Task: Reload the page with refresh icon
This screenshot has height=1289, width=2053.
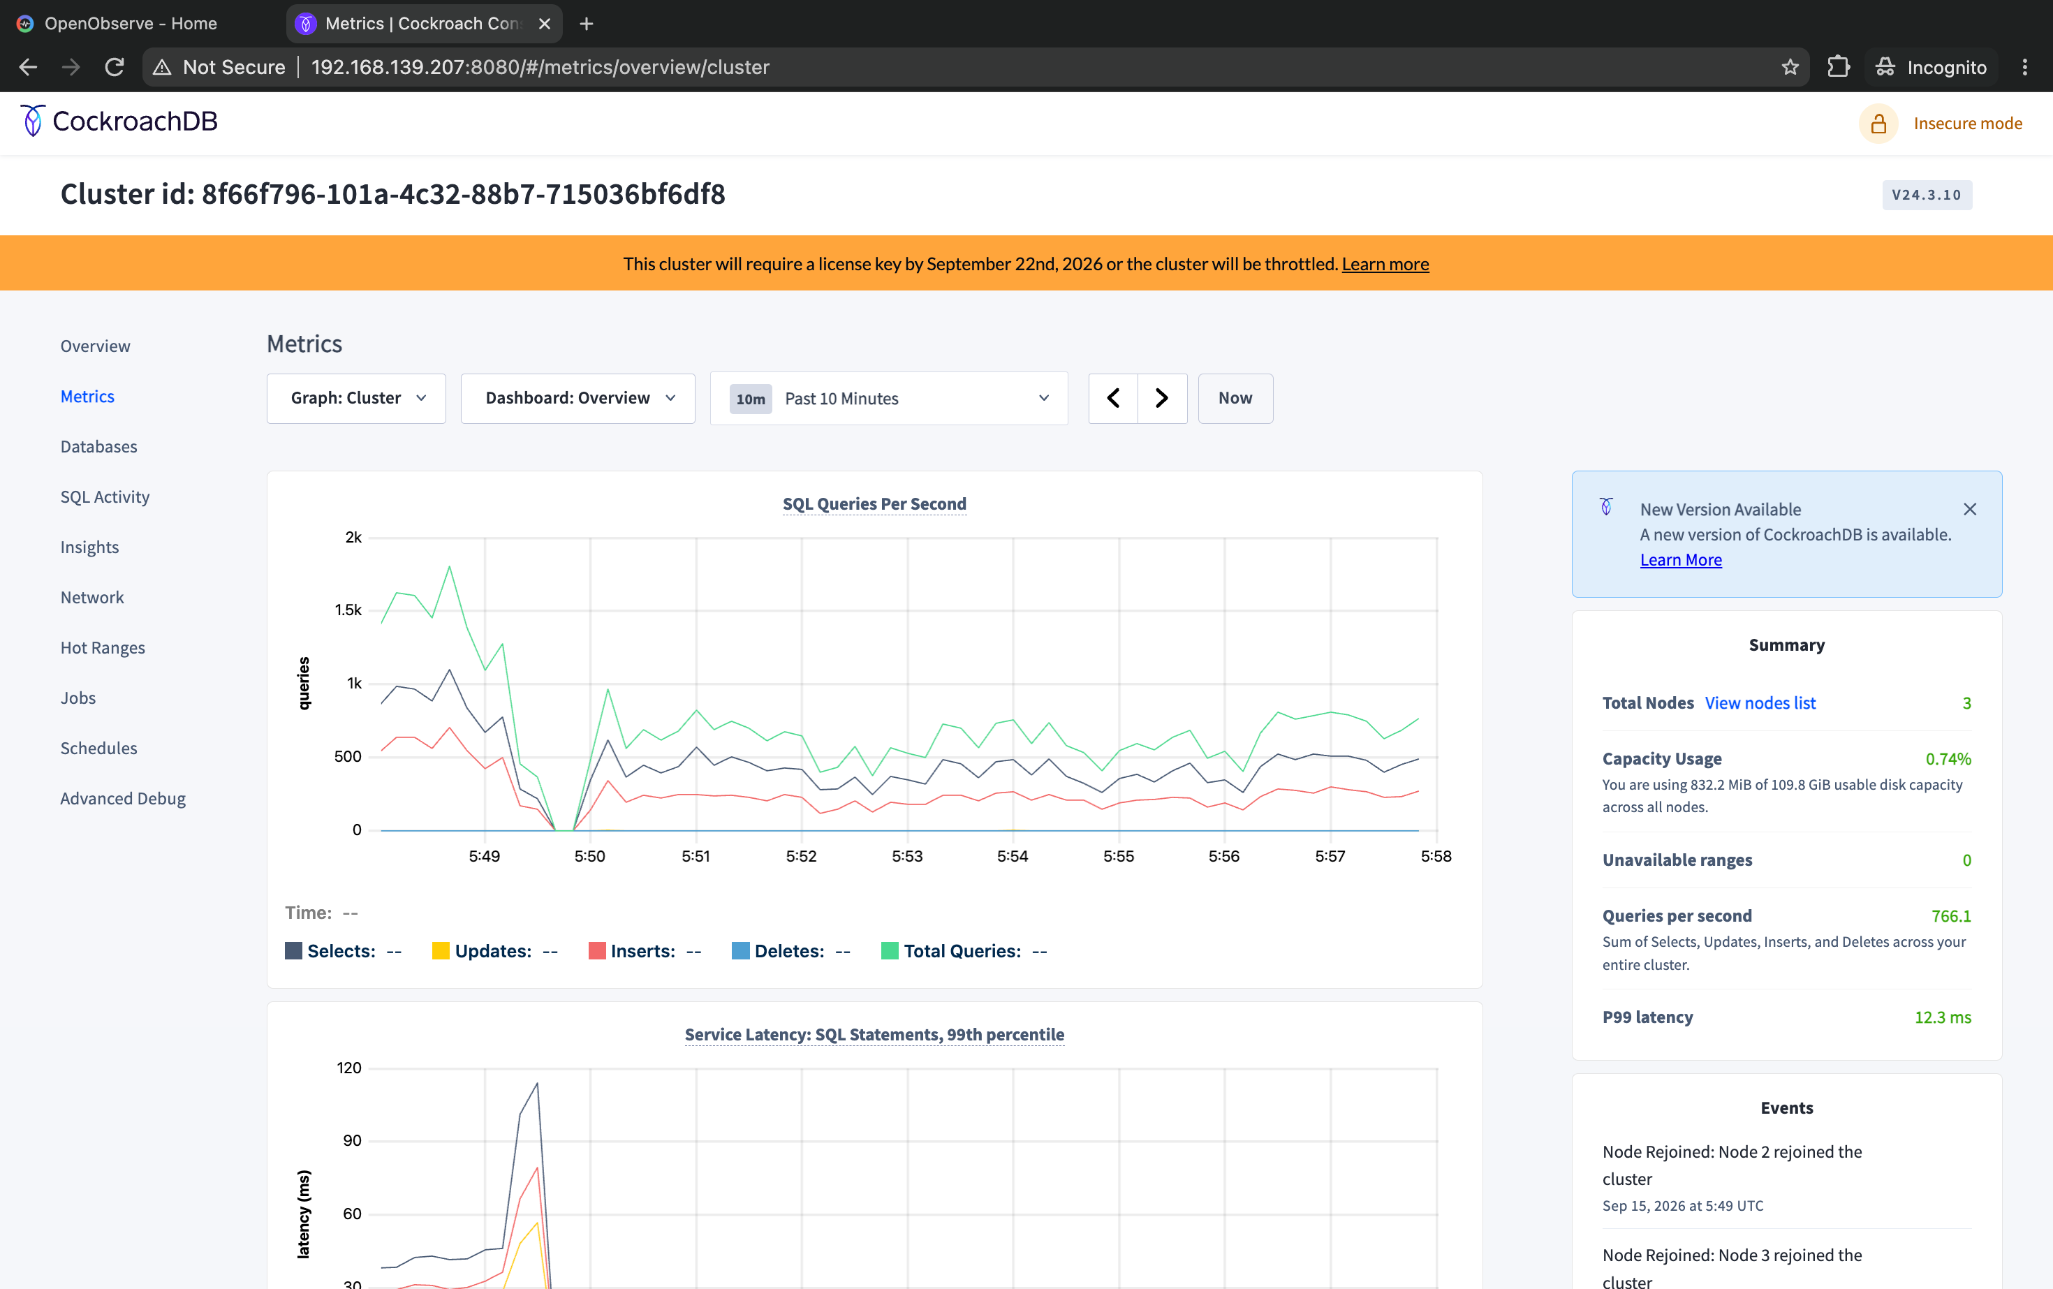Action: tap(115, 67)
